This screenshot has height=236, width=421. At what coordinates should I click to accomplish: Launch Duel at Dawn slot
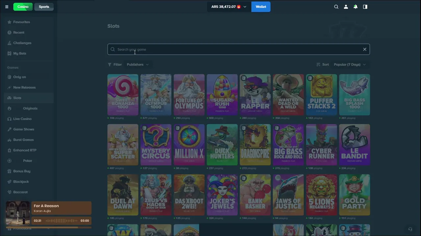(123, 195)
